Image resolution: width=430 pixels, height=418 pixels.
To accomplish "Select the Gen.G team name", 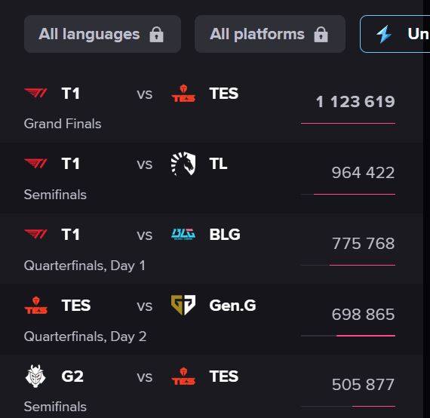I will (232, 306).
